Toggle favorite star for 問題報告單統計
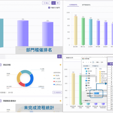 [60, 101]
